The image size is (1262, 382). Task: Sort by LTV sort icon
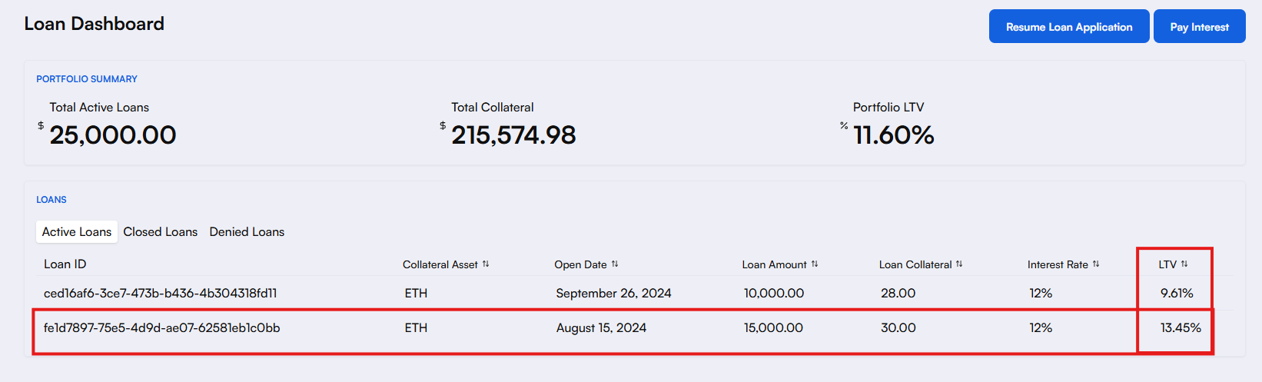coord(1184,264)
